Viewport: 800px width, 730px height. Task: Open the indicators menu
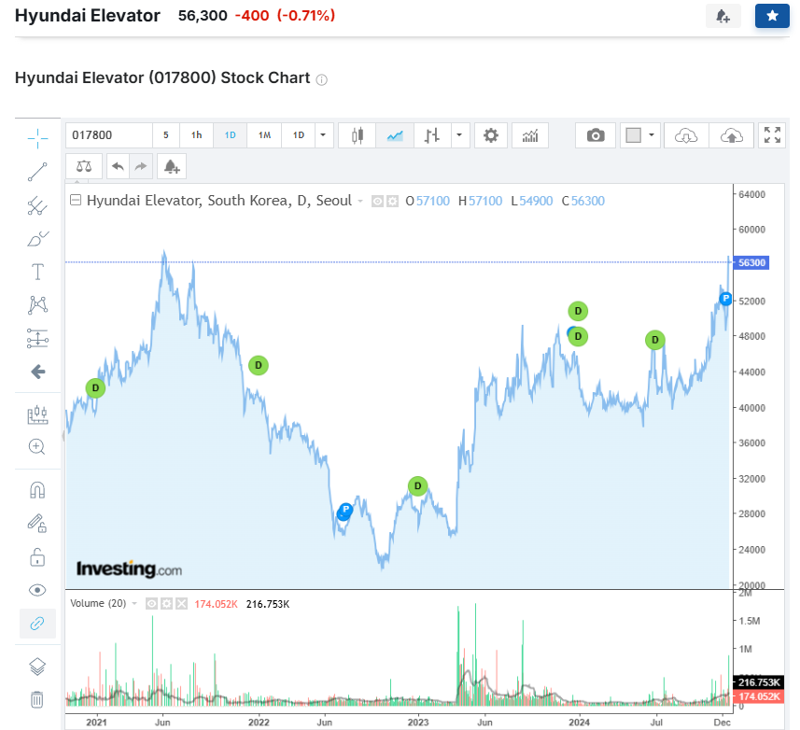[530, 135]
